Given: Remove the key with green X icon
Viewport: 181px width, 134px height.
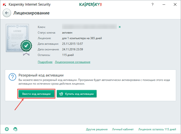Looking at the screenshot, I should tap(120, 27).
